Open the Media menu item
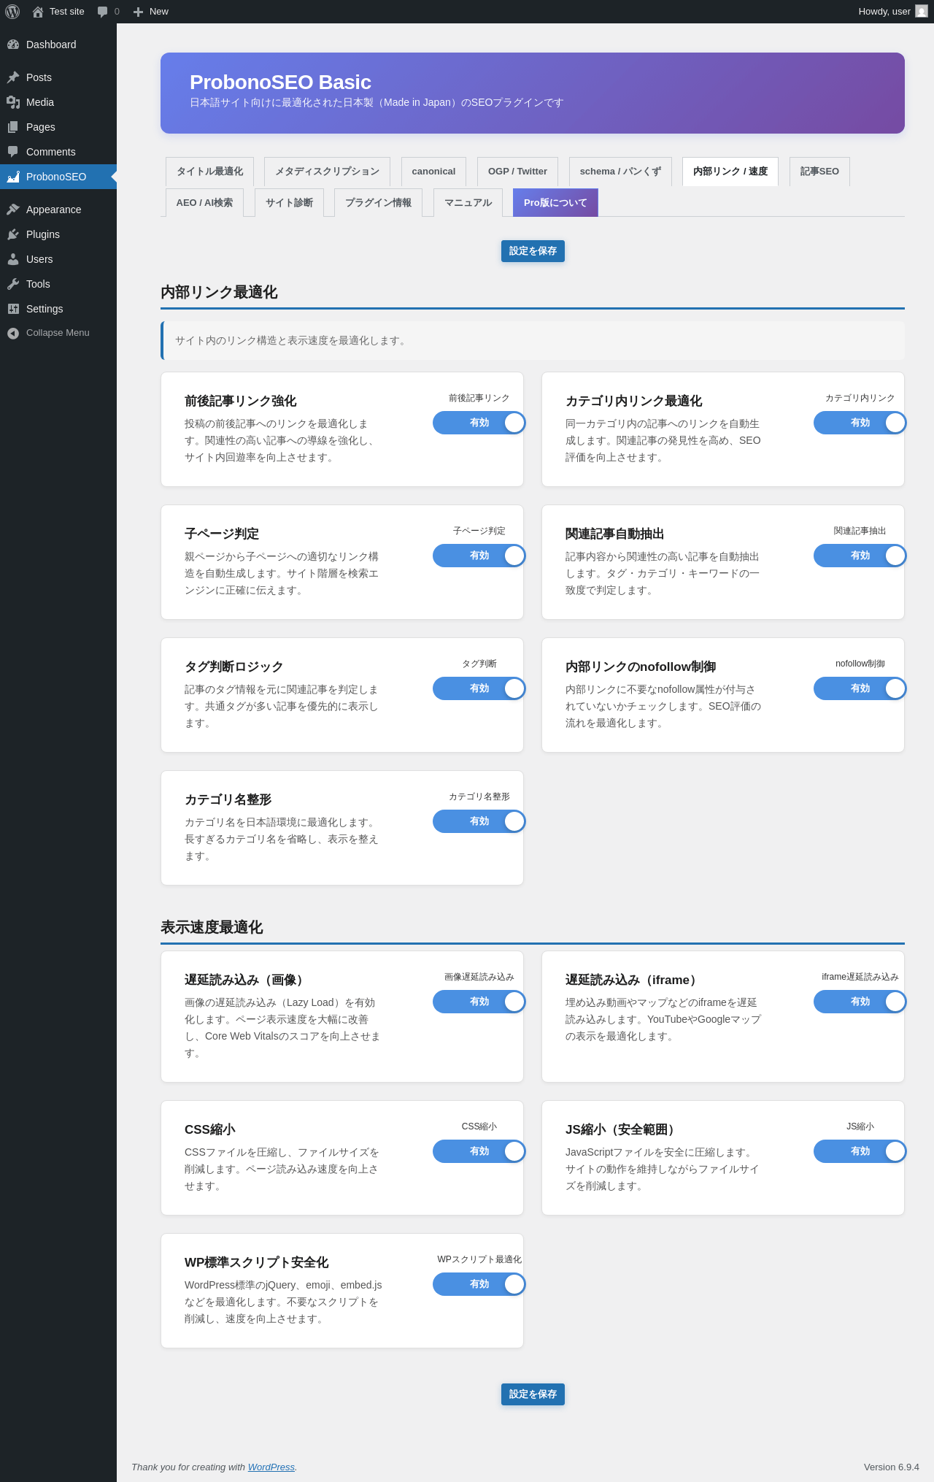 pyautogui.click(x=58, y=102)
